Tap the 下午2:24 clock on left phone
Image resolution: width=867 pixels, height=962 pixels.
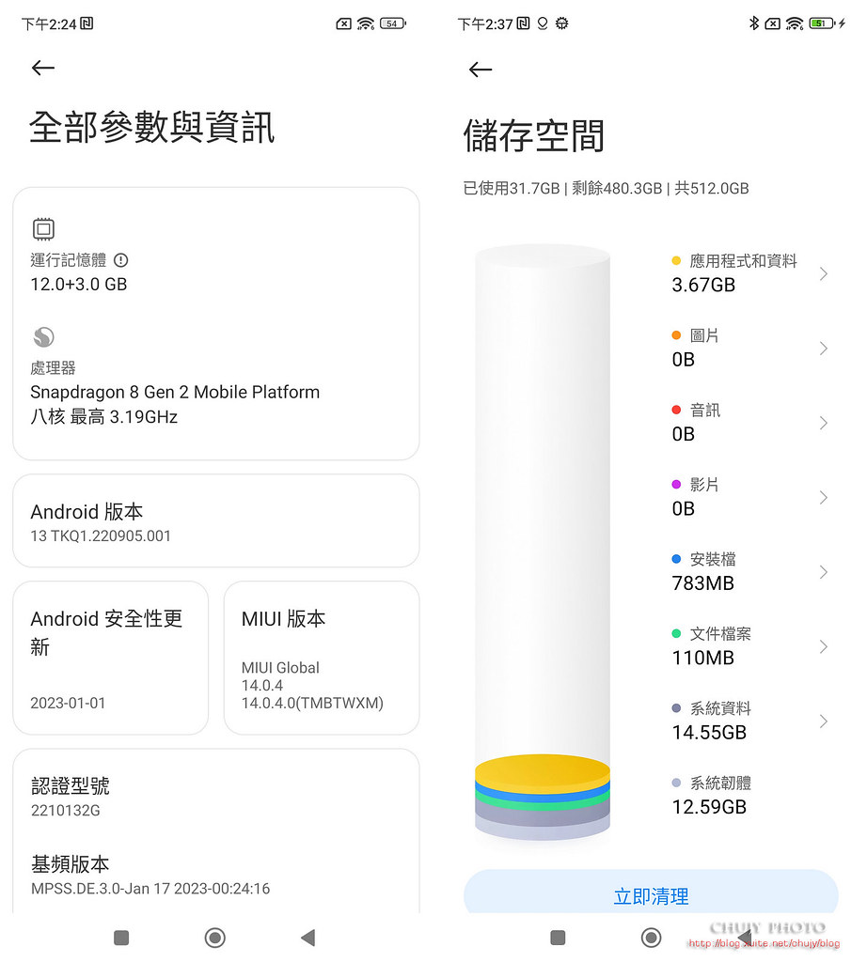(x=49, y=23)
